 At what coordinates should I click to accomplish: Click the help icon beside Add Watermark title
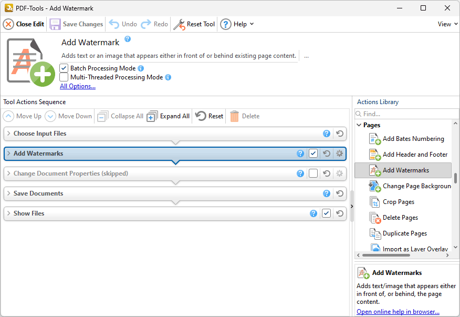point(128,39)
